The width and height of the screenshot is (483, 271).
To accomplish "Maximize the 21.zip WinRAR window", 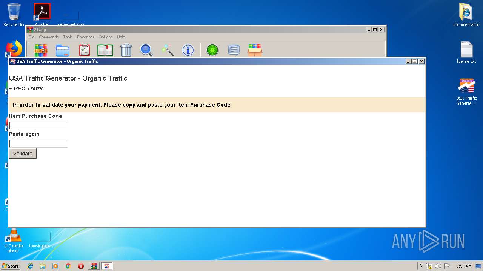I will (x=375, y=30).
